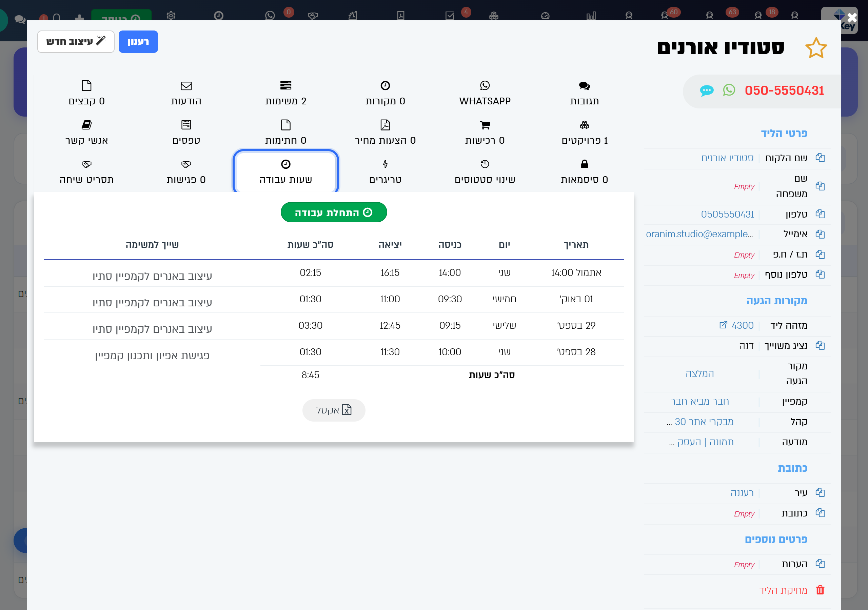This screenshot has height=610, width=868.
Task: Click the חבר מביא חבר campaign value
Action: 699,401
